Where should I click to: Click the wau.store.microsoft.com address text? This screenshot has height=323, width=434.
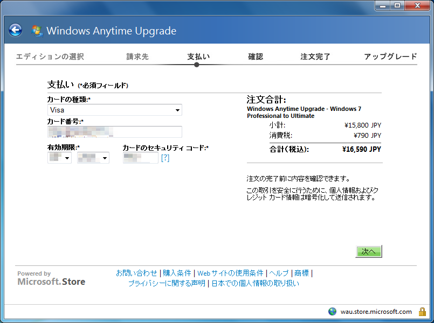[x=376, y=311]
